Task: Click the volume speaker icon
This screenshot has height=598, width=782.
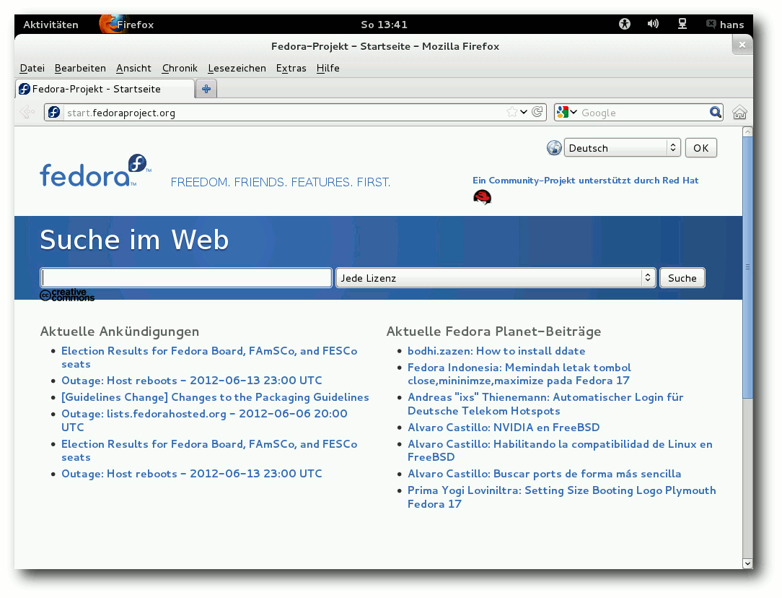Action: [x=653, y=24]
